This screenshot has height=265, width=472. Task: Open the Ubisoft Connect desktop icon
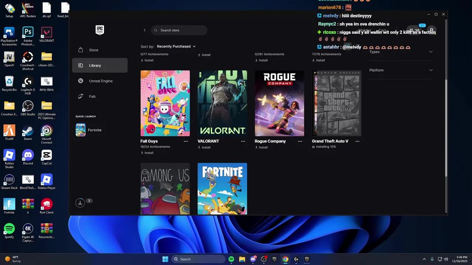click(x=46, y=134)
